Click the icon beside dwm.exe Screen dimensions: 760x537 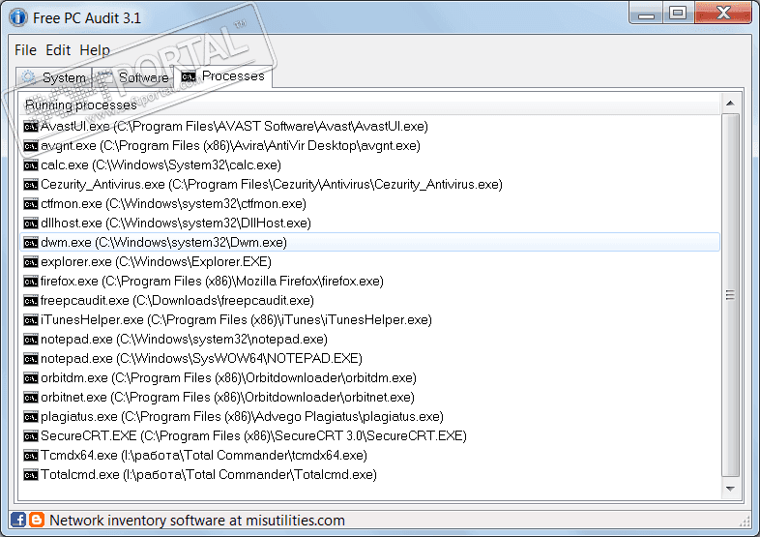pyautogui.click(x=31, y=243)
